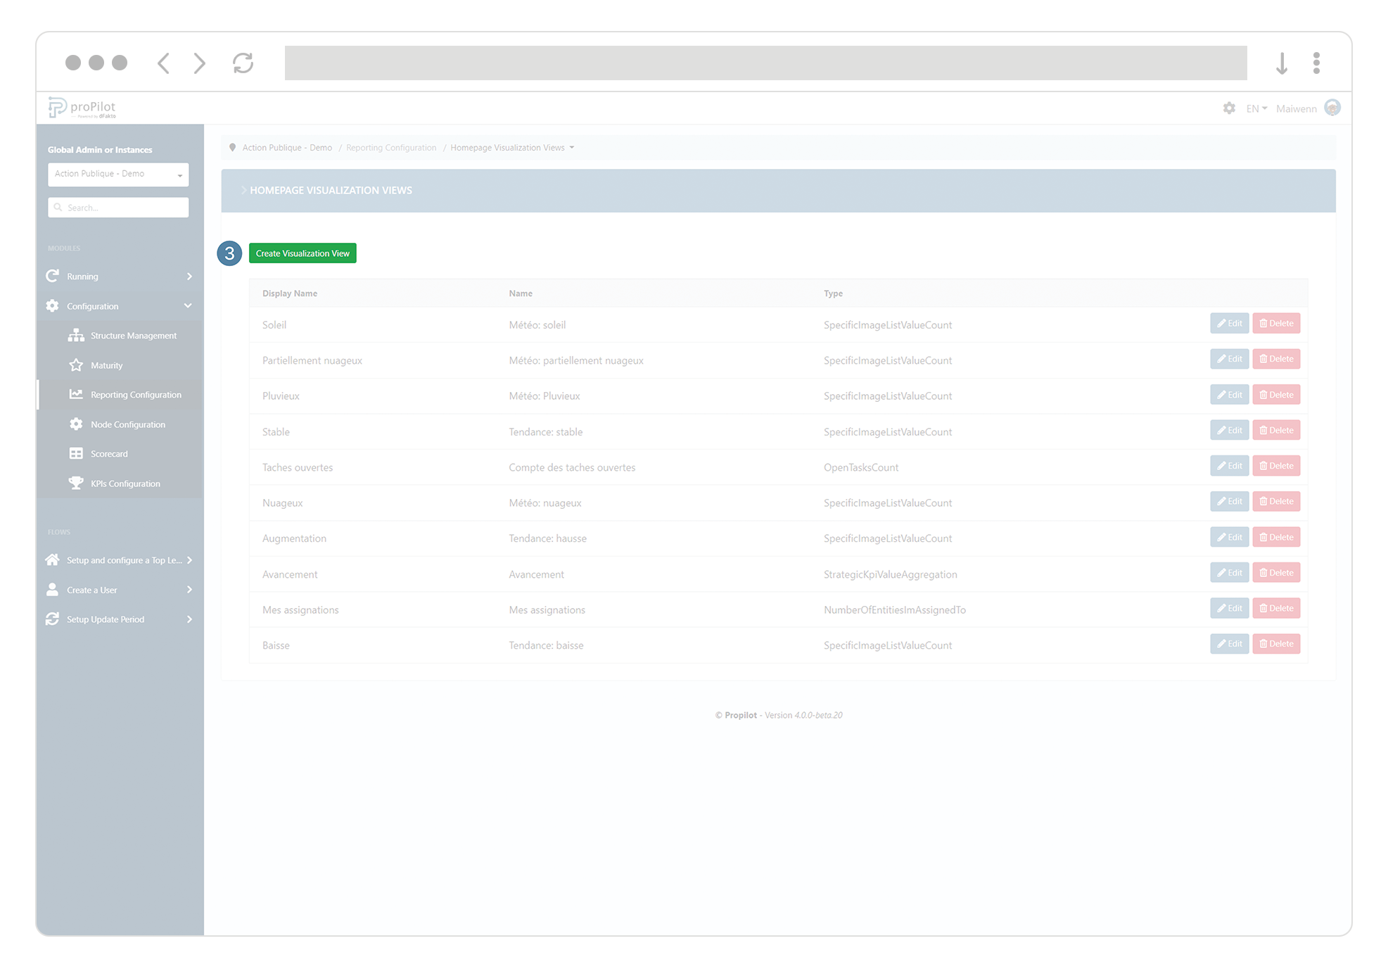Edit the Soleil visualization view

[x=1229, y=323]
